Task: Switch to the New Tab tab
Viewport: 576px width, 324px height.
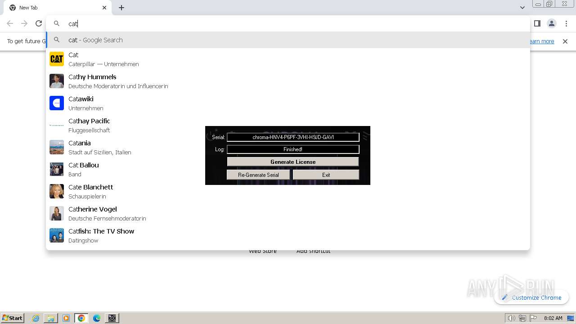Action: click(x=58, y=8)
